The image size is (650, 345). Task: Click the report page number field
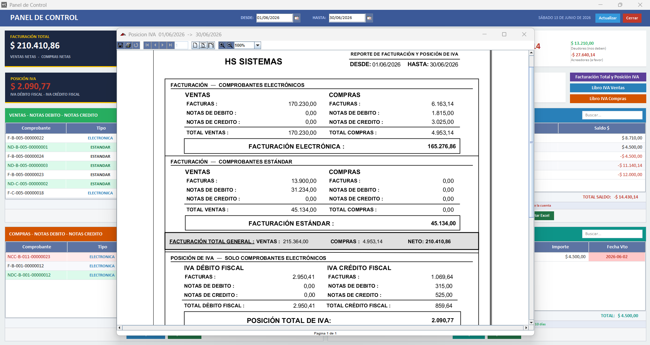tap(181, 45)
